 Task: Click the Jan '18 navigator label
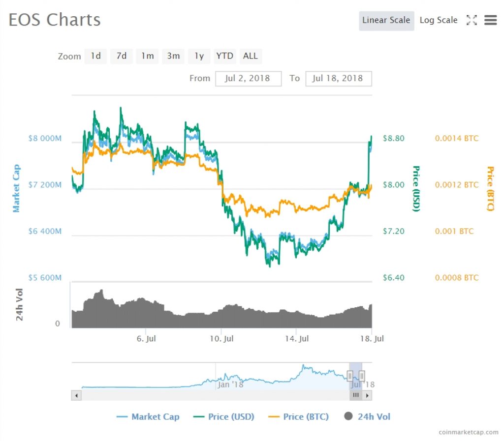click(230, 384)
